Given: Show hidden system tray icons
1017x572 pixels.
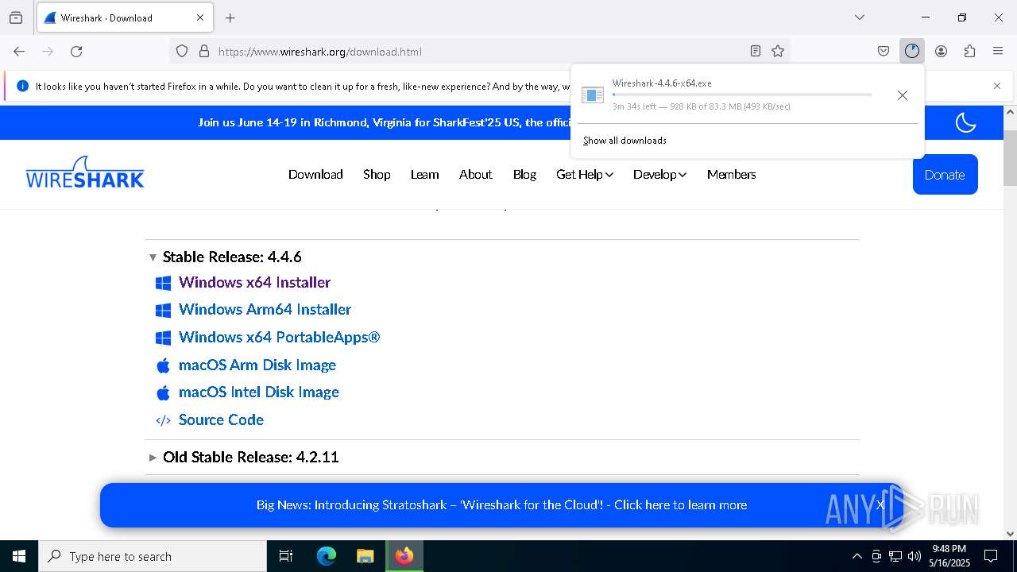Looking at the screenshot, I should tap(857, 556).
